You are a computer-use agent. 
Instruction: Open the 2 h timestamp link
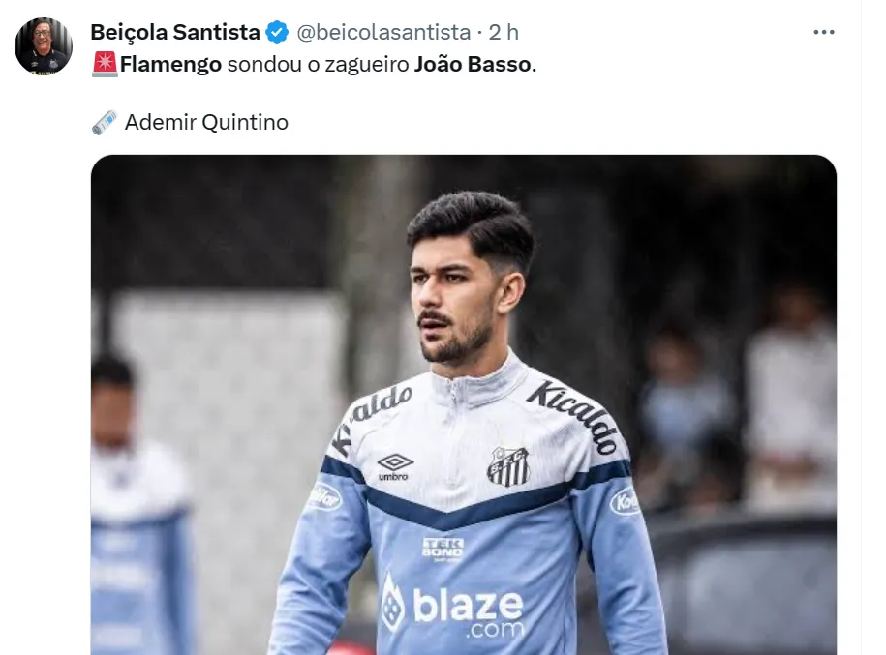click(x=504, y=32)
